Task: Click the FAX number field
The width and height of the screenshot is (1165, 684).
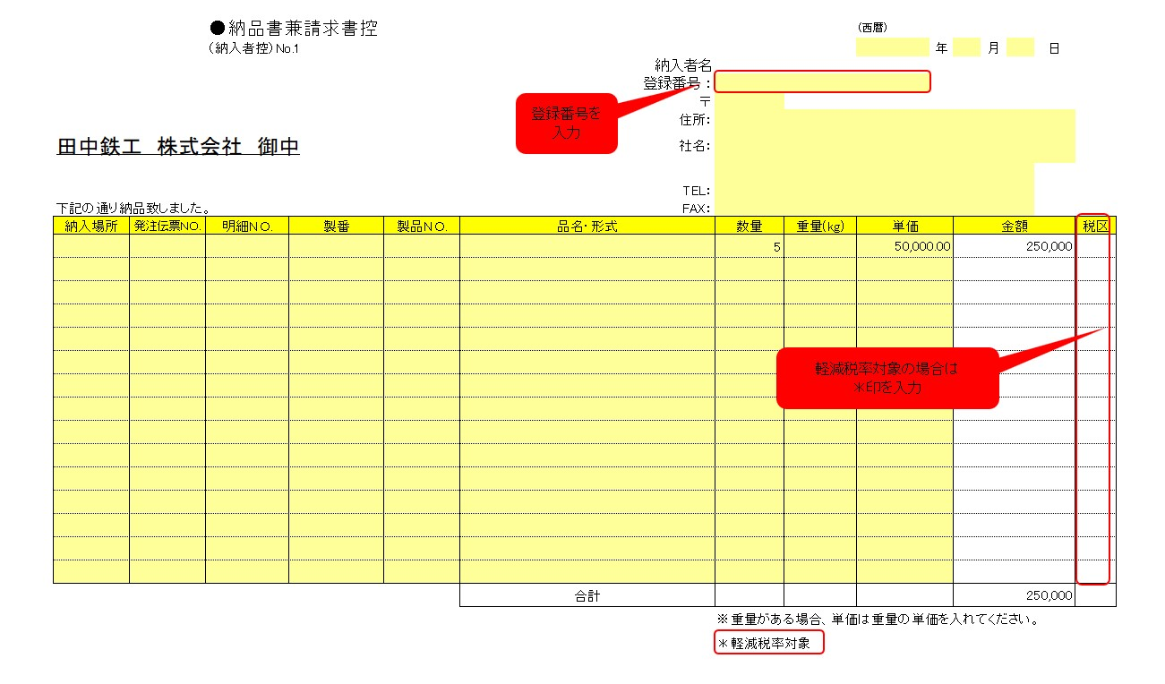Action: pos(874,208)
